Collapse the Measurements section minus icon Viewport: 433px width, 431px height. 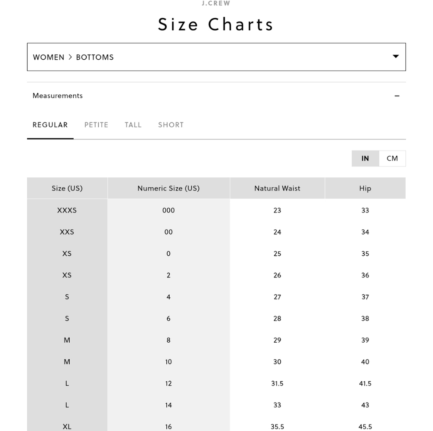397,96
